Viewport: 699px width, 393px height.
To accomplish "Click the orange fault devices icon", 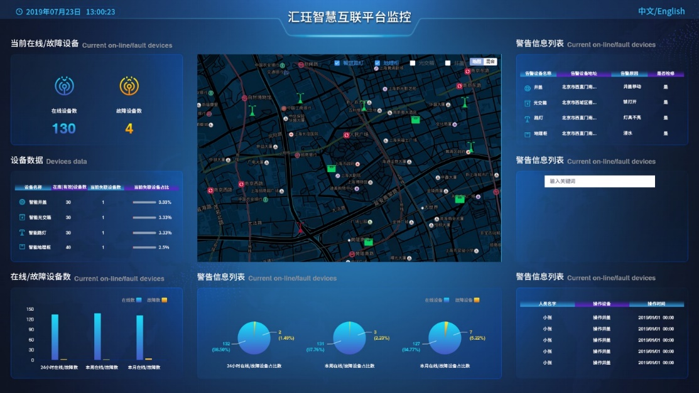I will click(129, 86).
